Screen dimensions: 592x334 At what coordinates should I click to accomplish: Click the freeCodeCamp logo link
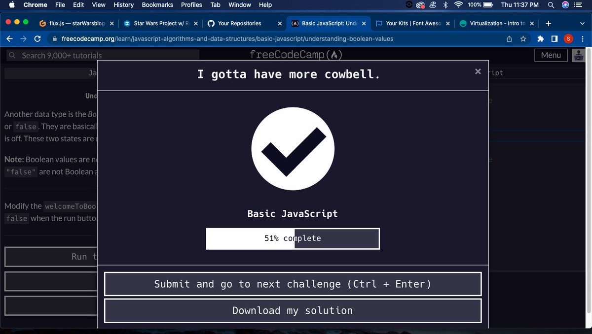pos(296,55)
